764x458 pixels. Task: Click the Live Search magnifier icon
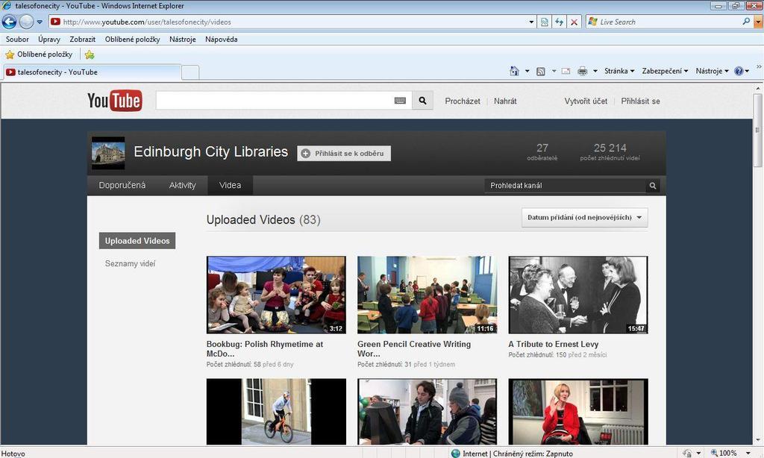point(746,22)
